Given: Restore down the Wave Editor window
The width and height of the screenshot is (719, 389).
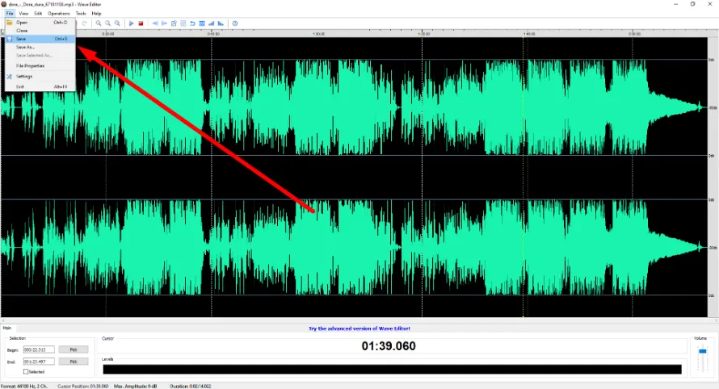Looking at the screenshot, I should [x=692, y=4].
